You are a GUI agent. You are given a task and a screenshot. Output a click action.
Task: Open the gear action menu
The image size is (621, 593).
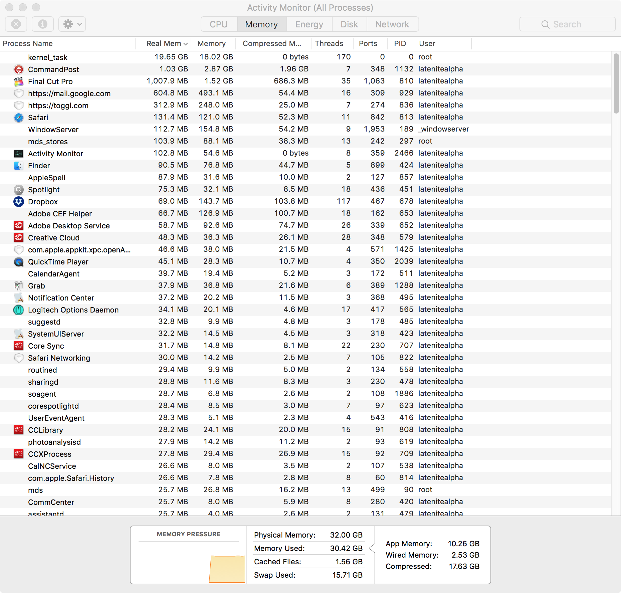coord(71,24)
